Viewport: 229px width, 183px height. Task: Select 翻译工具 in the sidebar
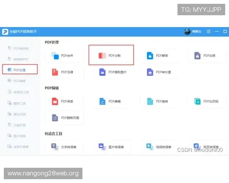pos(16,103)
